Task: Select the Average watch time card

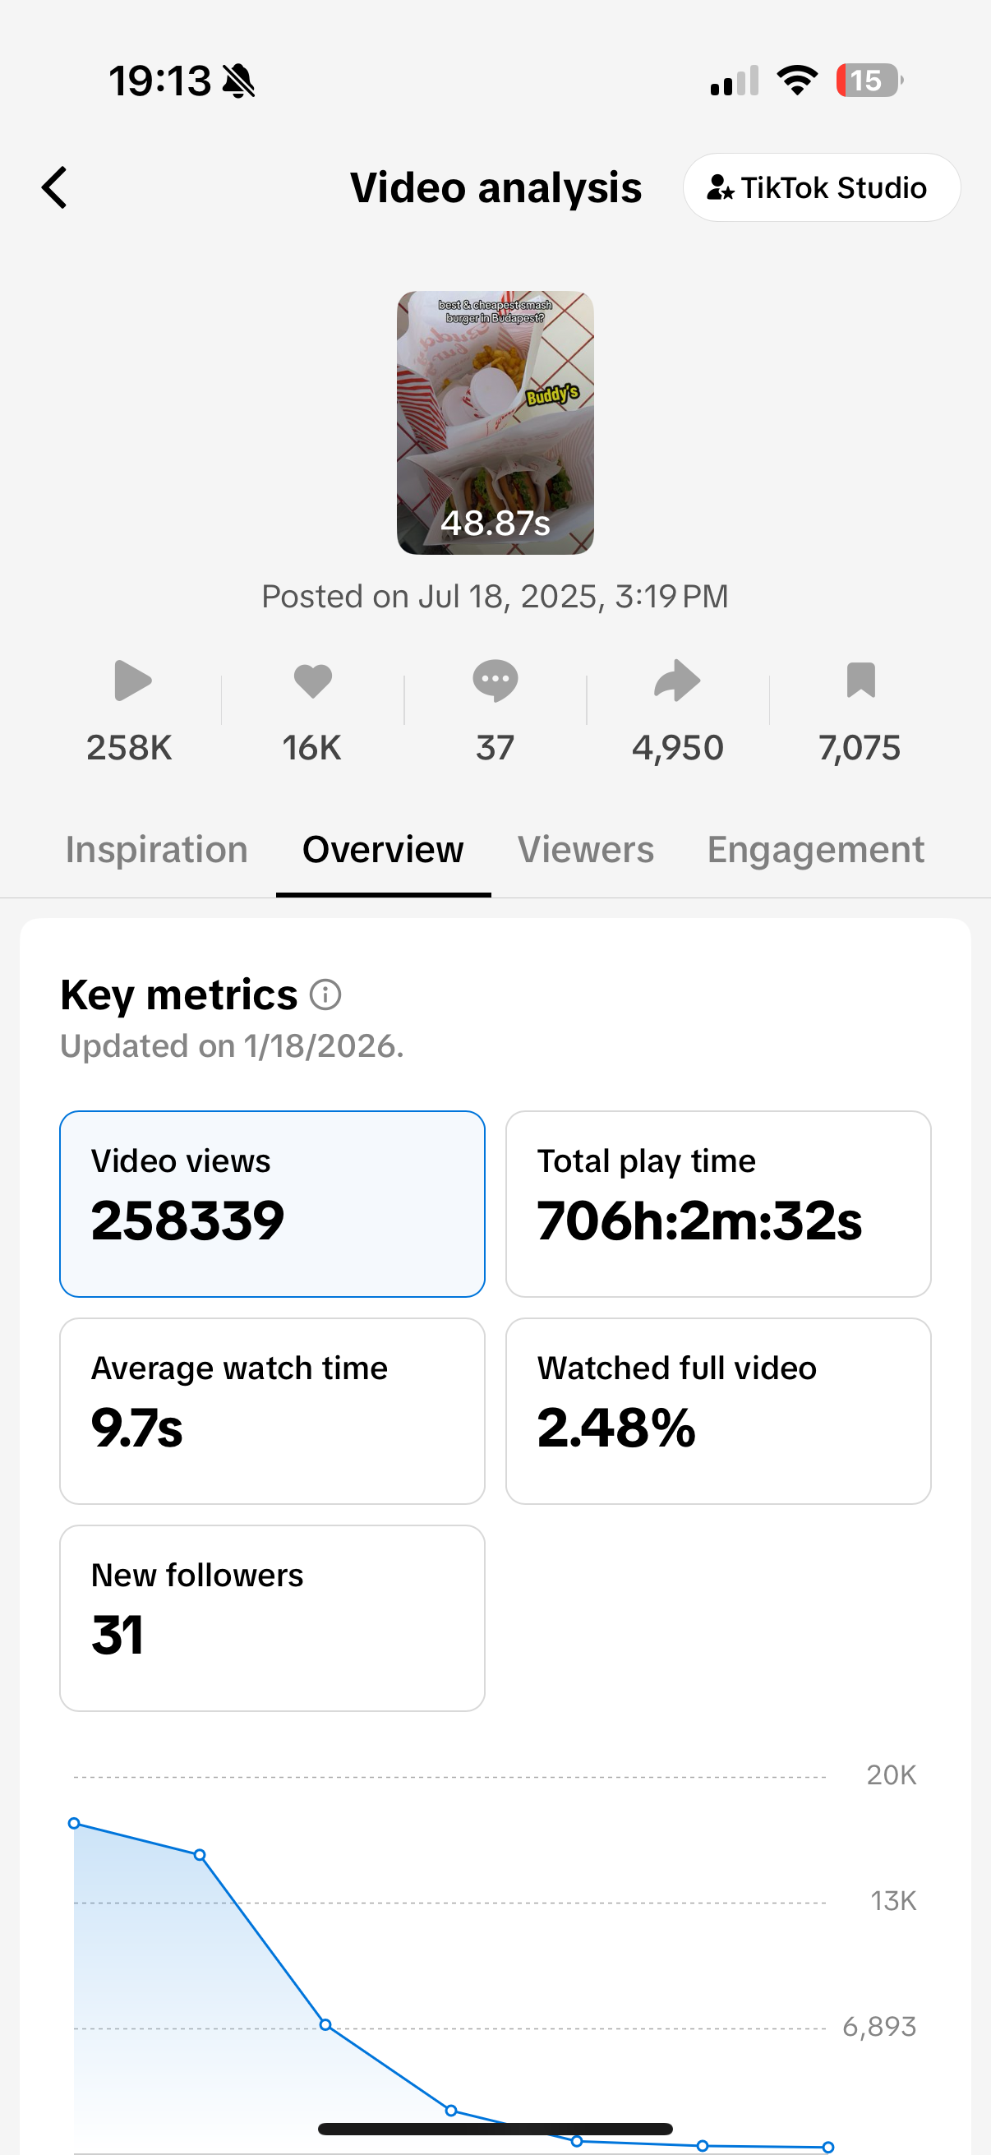Action: click(x=272, y=1410)
